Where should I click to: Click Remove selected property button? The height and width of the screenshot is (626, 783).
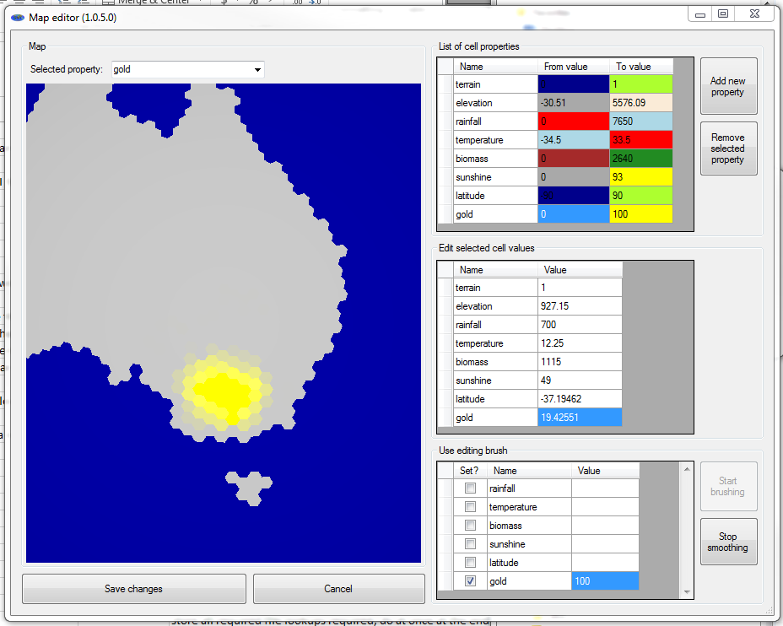[728, 148]
